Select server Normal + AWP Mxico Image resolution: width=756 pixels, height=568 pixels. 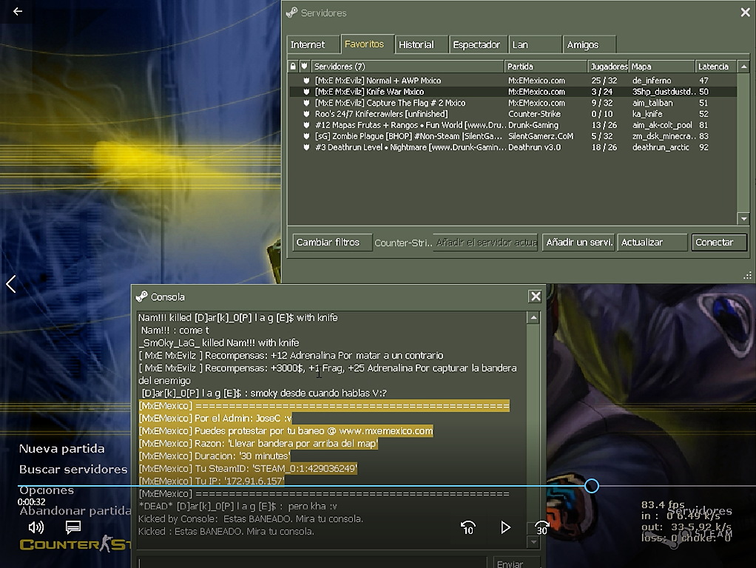[x=513, y=81]
